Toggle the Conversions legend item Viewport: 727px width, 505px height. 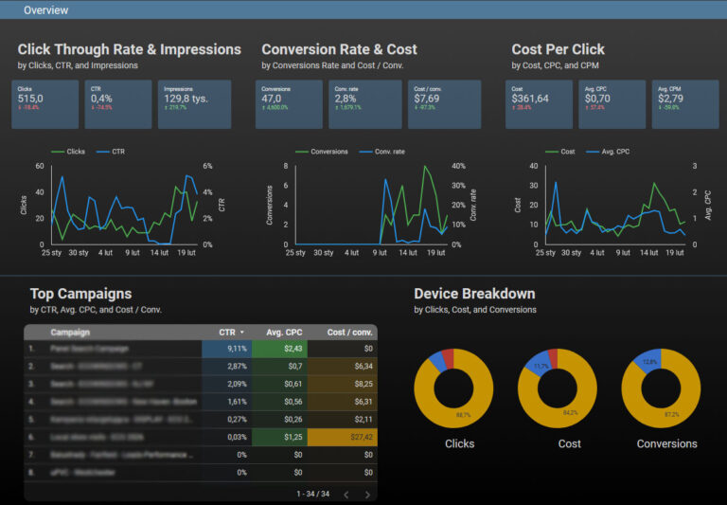click(321, 152)
